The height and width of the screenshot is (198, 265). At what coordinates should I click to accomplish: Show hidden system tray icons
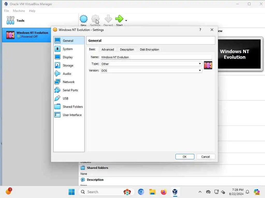(x=200, y=192)
